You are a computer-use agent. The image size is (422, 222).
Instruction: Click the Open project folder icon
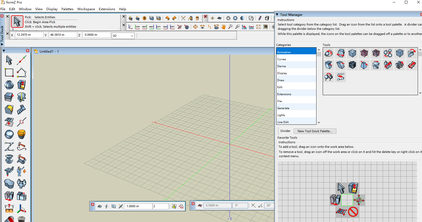pyautogui.click(x=131, y=18)
